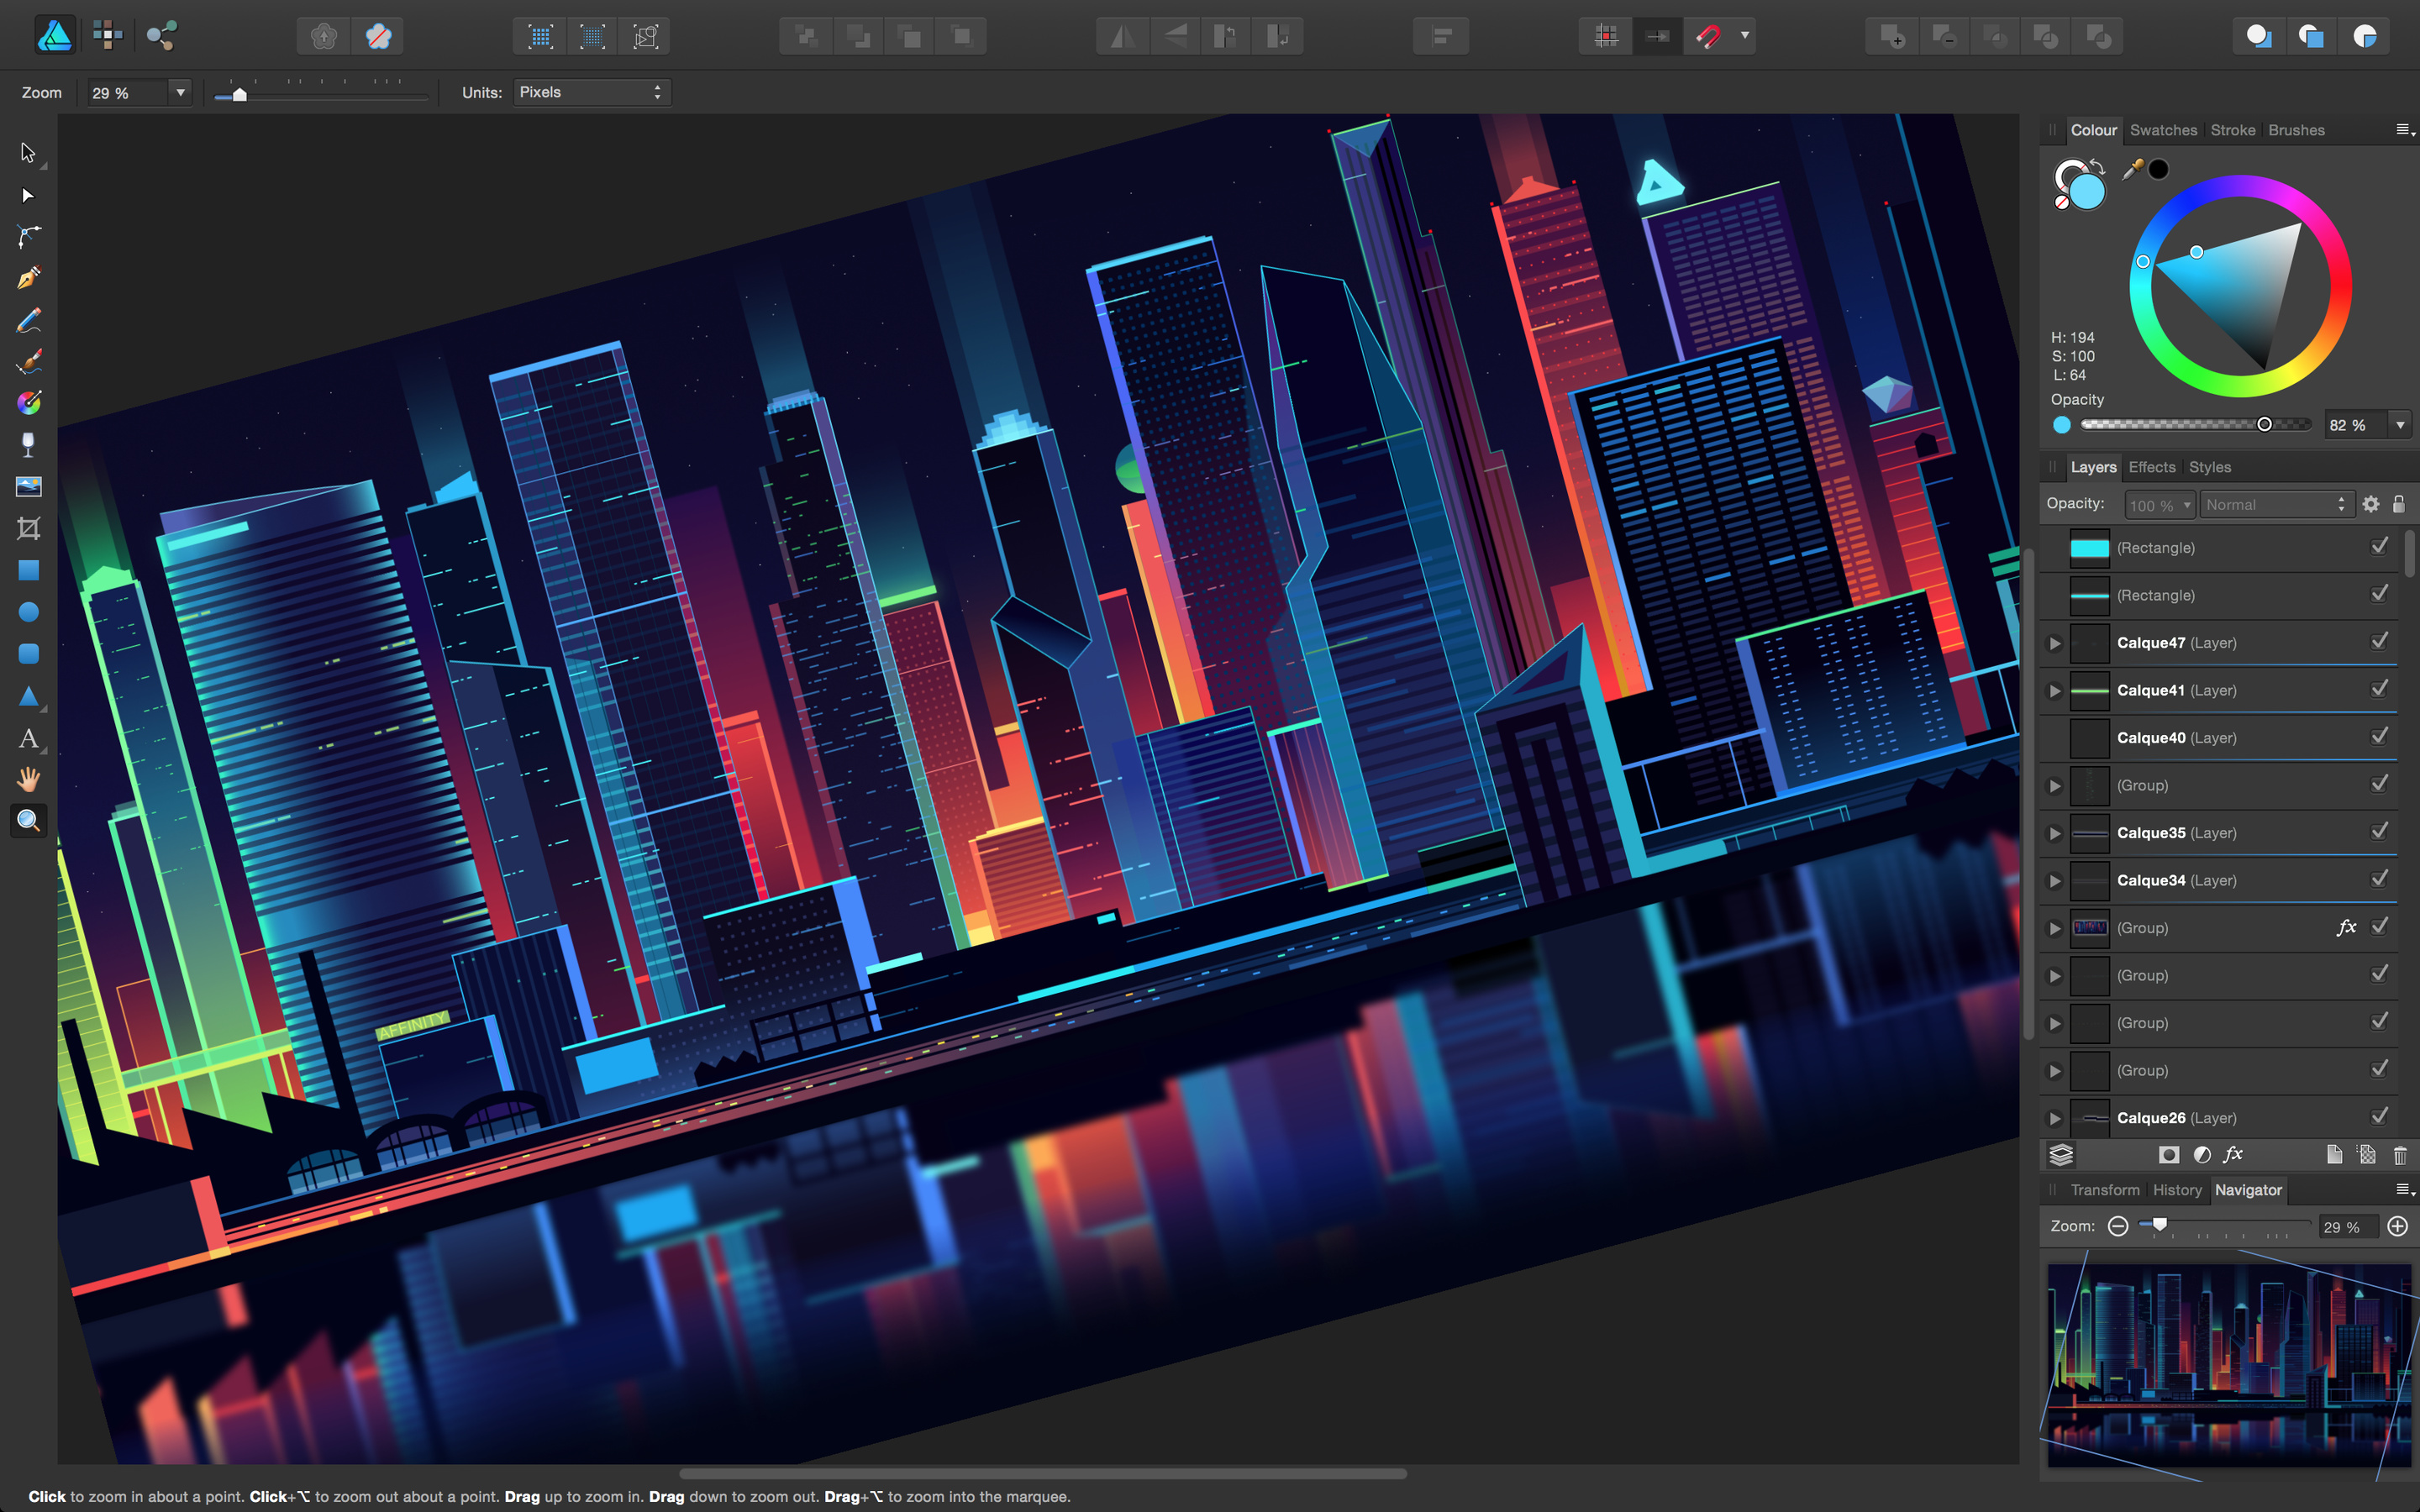Screen dimensions: 2420x1512
Task: Open layer settings gear icon
Action: click(2371, 504)
